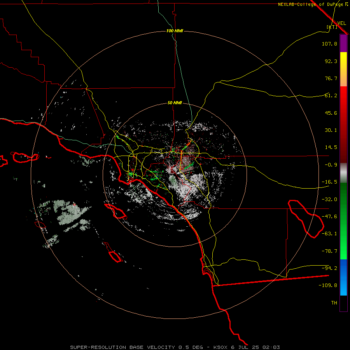The height and width of the screenshot is (350, 350).
Task: Click the -63.1 value on velocity scale
Action: pos(329,234)
